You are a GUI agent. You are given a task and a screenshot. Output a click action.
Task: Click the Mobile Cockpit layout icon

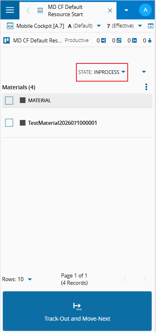10,26
